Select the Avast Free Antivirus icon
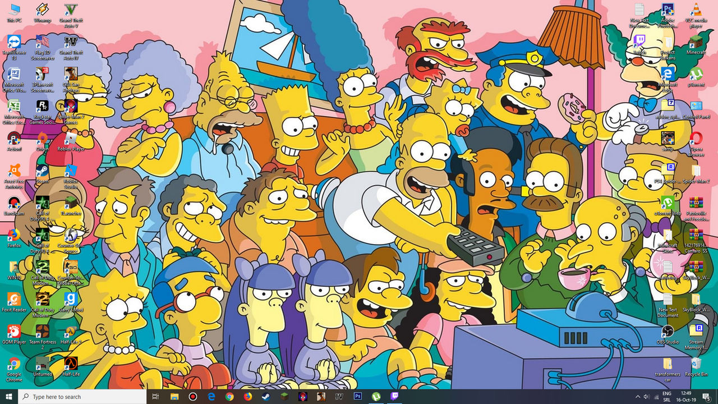The height and width of the screenshot is (404, 718). [x=14, y=176]
